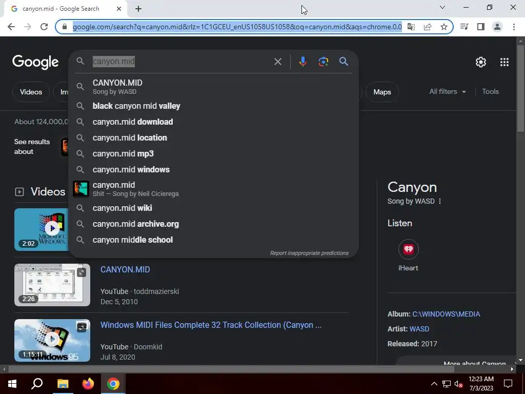
Task: Open the media control icon in toolbar
Action: pyautogui.click(x=464, y=27)
